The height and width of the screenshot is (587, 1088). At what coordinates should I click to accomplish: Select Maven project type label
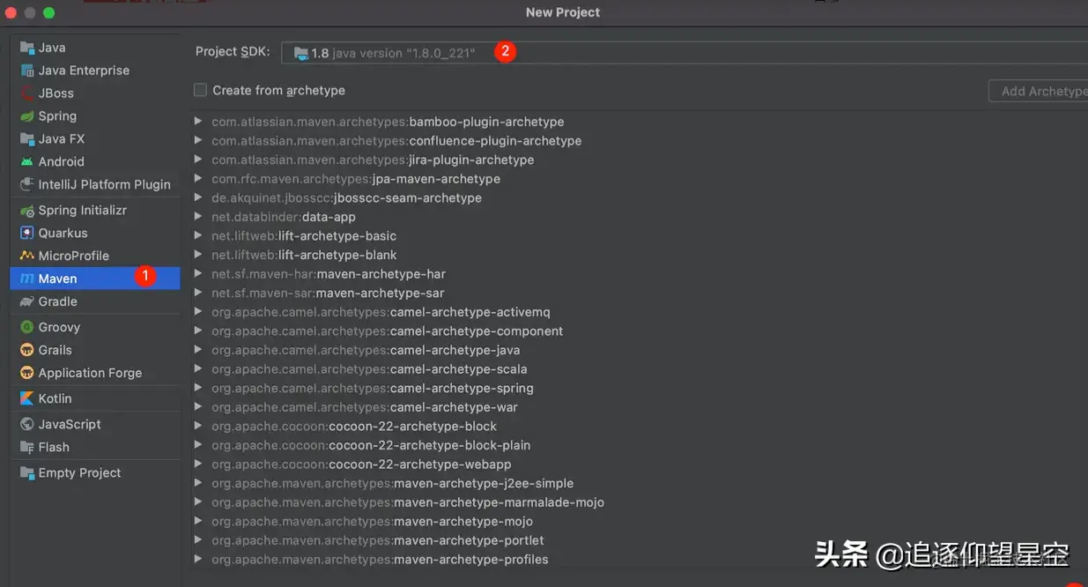[x=57, y=279]
